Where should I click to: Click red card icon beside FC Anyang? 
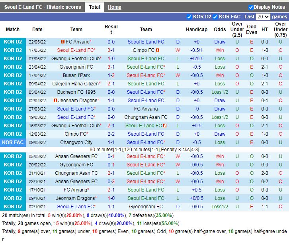tap(63, 42)
